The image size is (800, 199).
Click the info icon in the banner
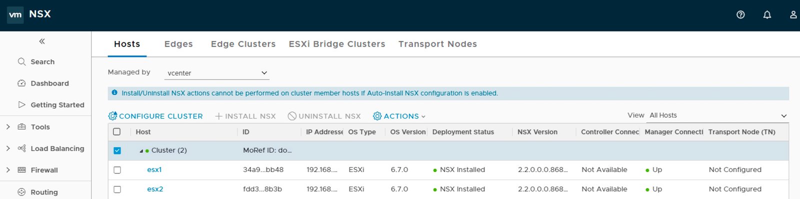(x=114, y=93)
